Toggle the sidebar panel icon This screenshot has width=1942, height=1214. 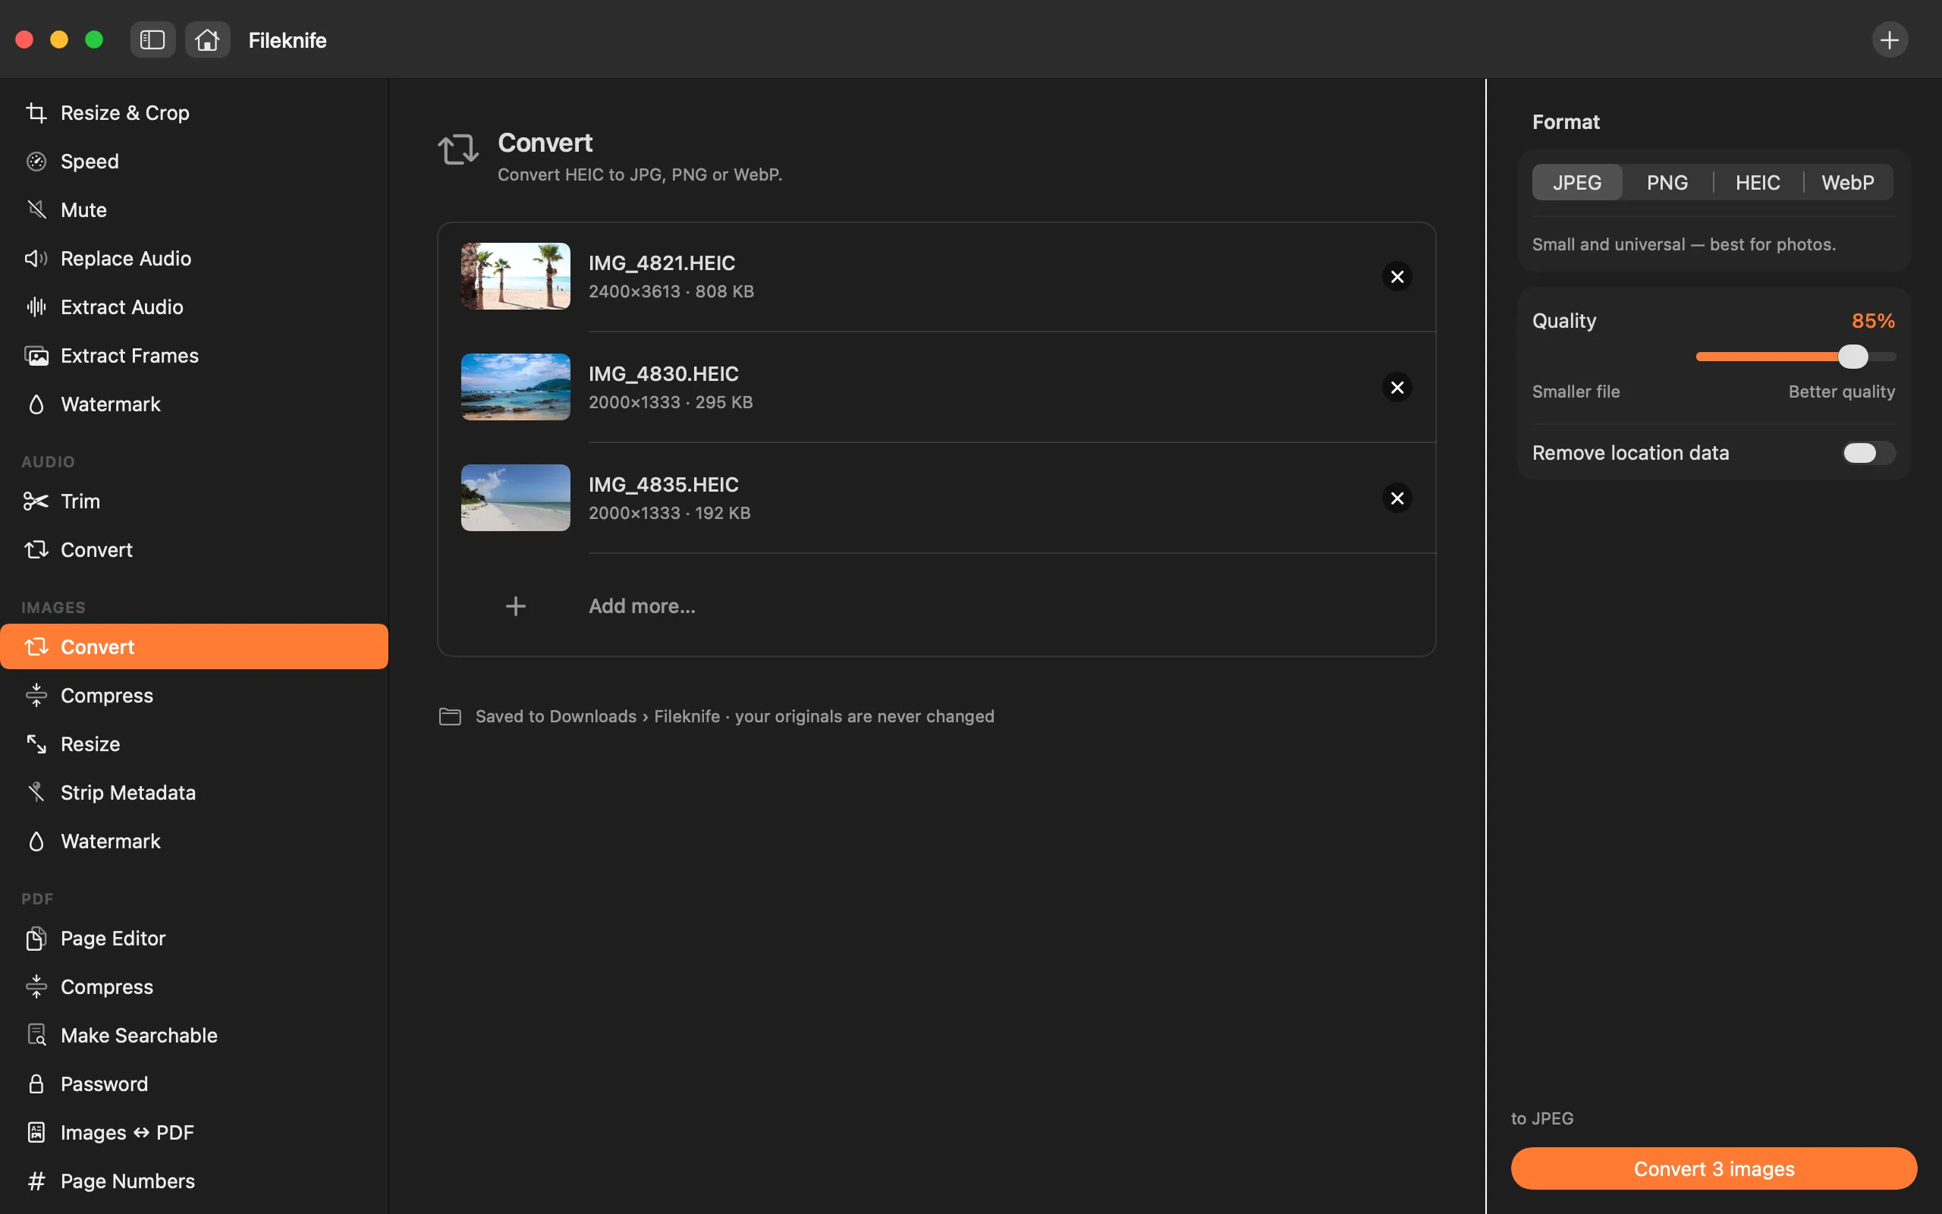152,39
